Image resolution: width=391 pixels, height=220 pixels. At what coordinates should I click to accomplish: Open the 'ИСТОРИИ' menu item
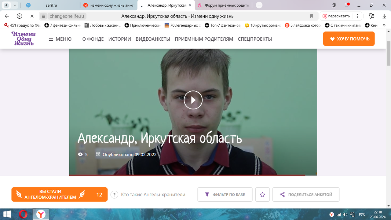pyautogui.click(x=120, y=39)
